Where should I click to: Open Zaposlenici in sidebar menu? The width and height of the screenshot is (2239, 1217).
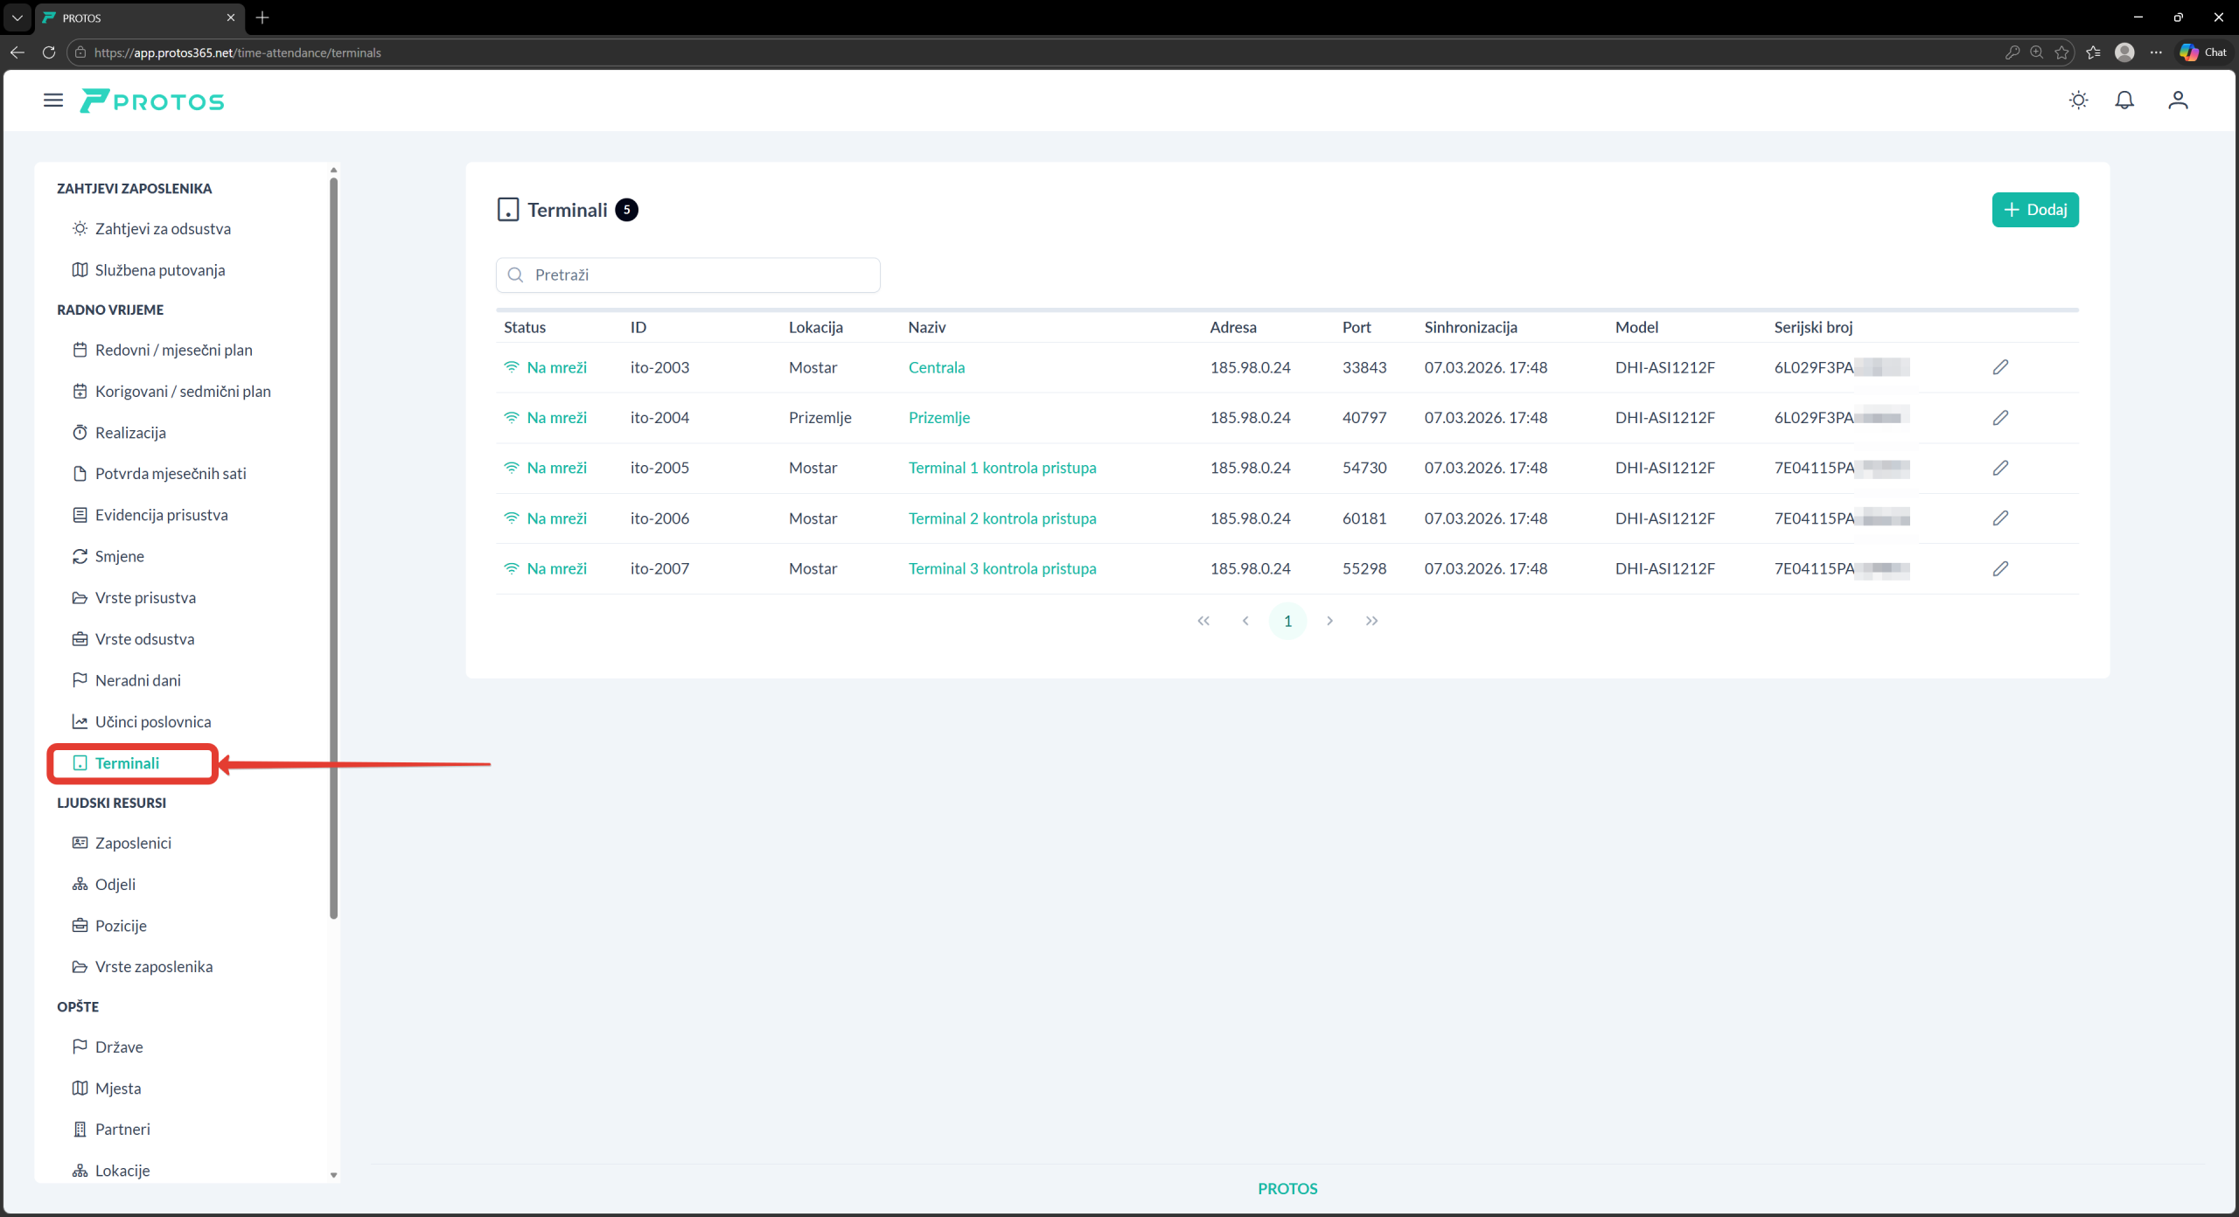tap(133, 843)
